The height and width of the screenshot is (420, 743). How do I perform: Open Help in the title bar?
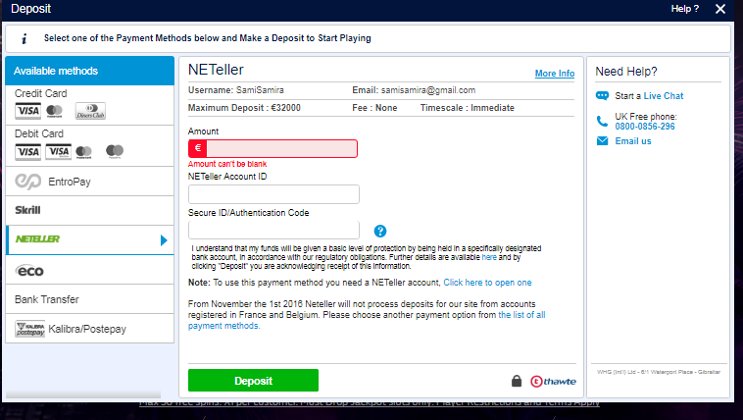(685, 9)
